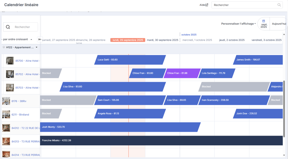Open the Aide help link
Screen dimensions: 288x159
[204, 5]
